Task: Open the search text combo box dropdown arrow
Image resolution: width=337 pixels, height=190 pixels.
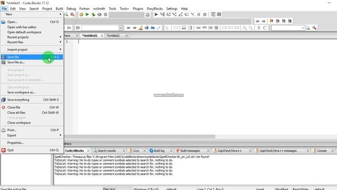Action: pos(121,28)
